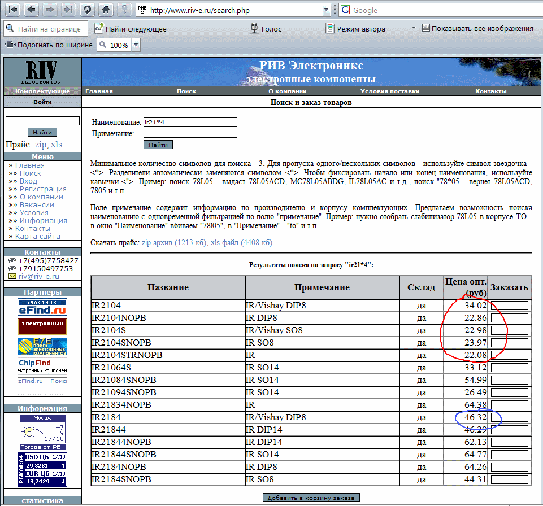Open the Режим автора dropdown arrow
543x506 pixels.
point(414,28)
